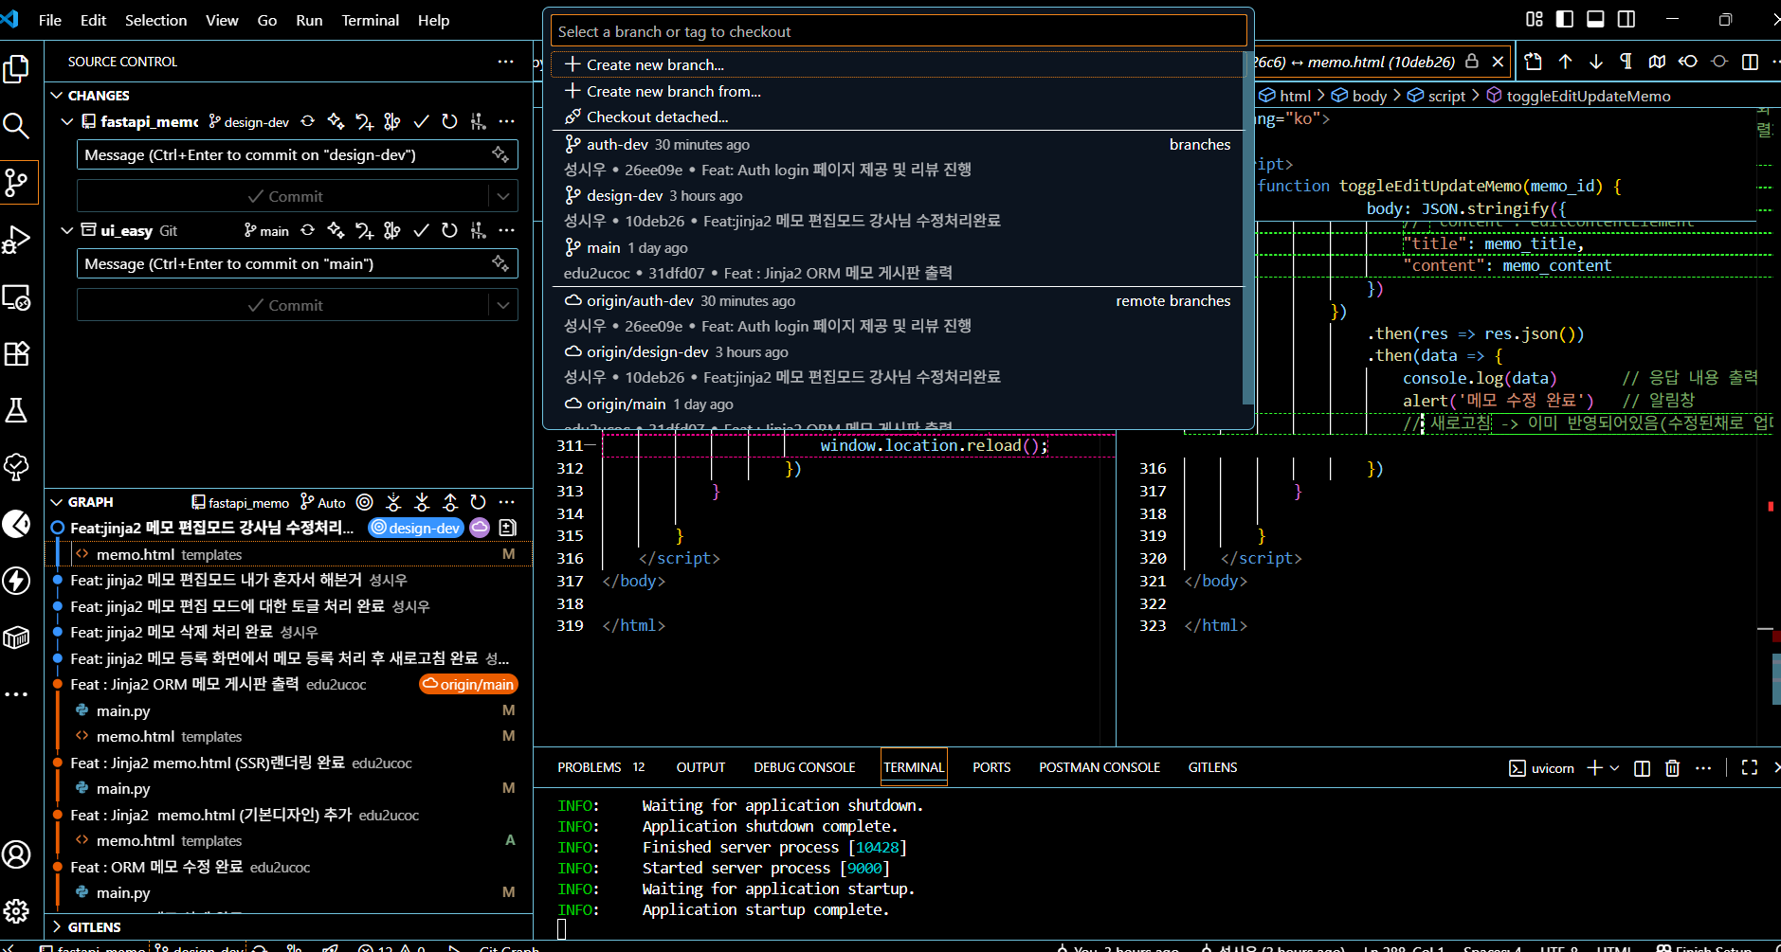The height and width of the screenshot is (952, 1781).
Task: Open Commit dropdown arrow for design-dev
Action: [x=503, y=196]
